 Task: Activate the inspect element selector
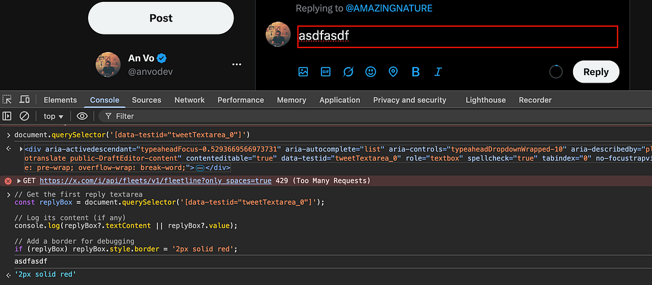[x=7, y=100]
